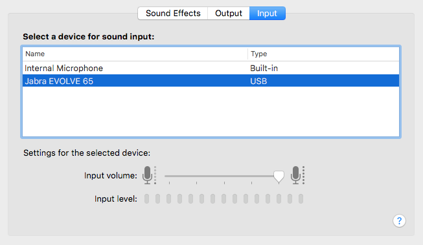The width and height of the screenshot is (423, 245).
Task: Switch to the Output tab
Action: [229, 13]
